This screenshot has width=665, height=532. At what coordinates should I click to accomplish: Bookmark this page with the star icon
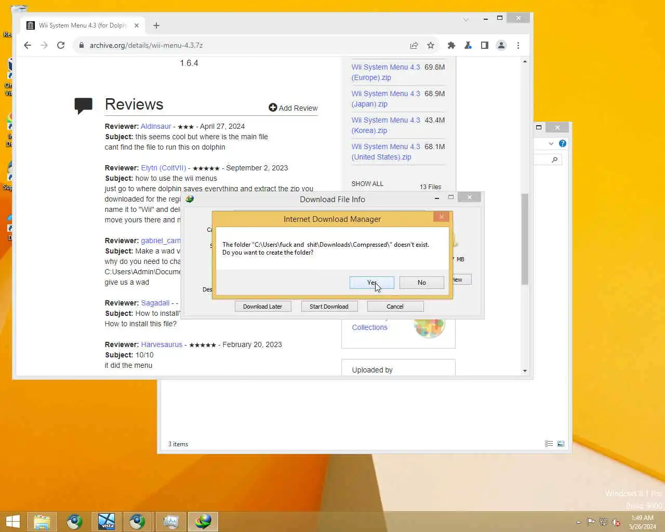pos(431,45)
